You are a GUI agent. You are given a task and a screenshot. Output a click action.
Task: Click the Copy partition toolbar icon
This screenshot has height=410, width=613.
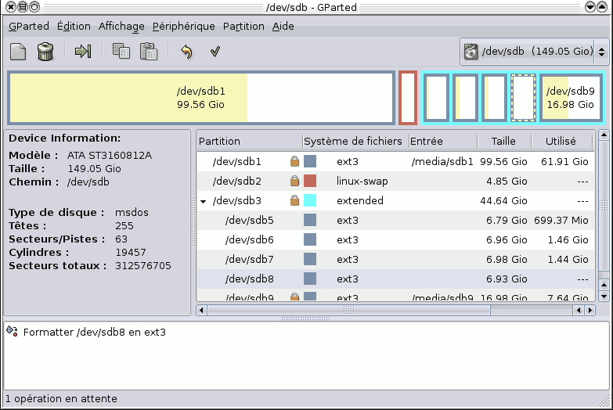(x=121, y=52)
